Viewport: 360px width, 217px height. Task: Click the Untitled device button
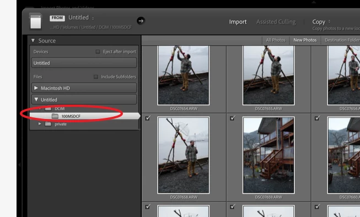[x=84, y=63]
